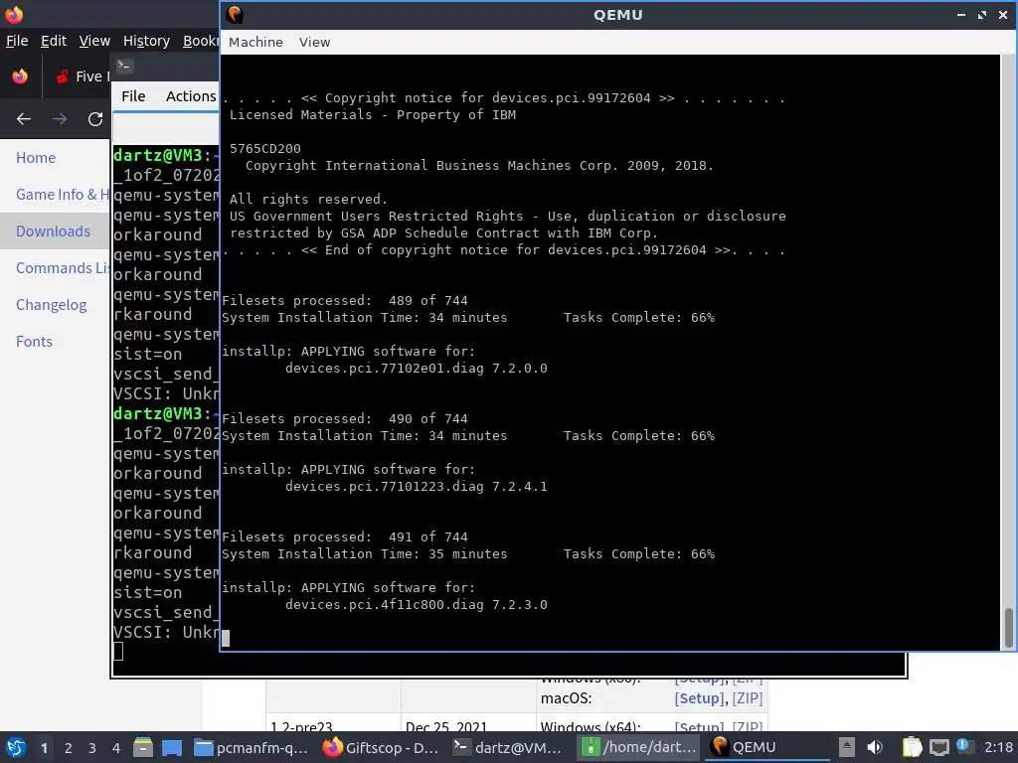The width and height of the screenshot is (1018, 763).
Task: Reload the page in Firefox
Action: point(95,119)
